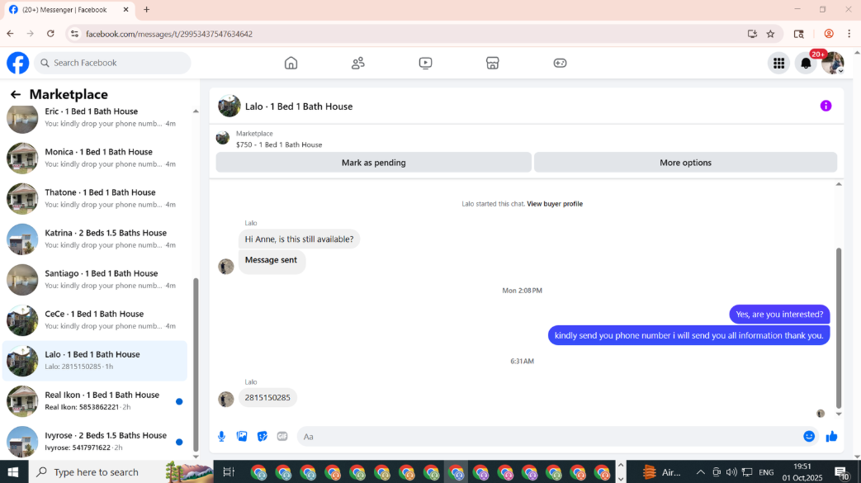Open the Ivyrose 2 Beds 1.5 Baths House chat
861x483 pixels.
coord(94,442)
